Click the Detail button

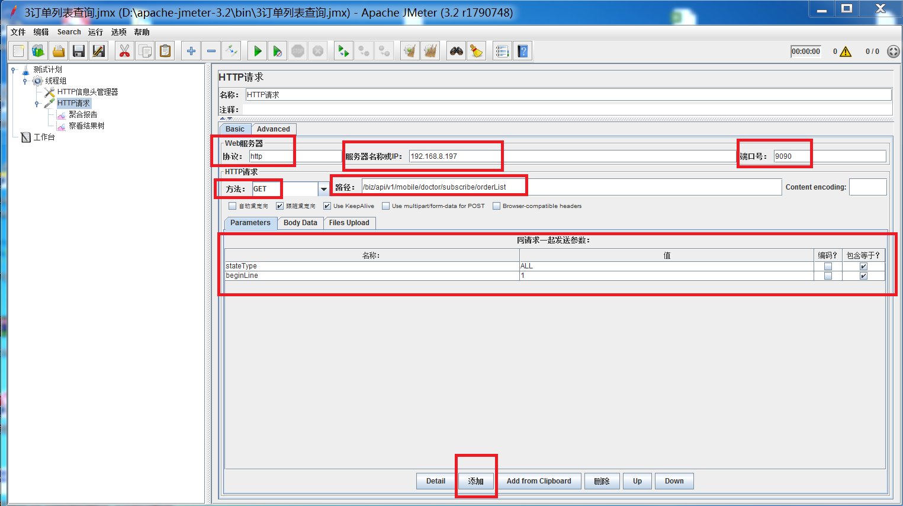click(436, 481)
